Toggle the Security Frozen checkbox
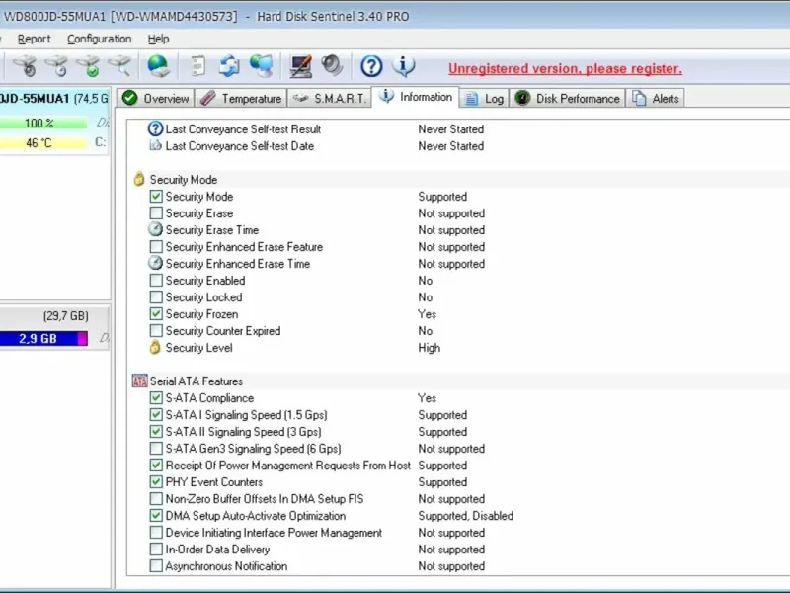 [156, 313]
